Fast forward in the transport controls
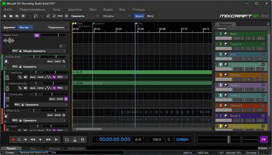 (48, 140)
